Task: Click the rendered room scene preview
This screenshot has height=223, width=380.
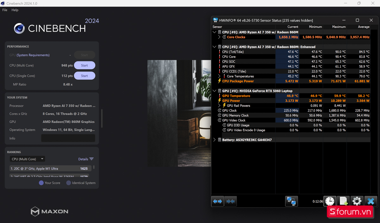Action: point(179,113)
